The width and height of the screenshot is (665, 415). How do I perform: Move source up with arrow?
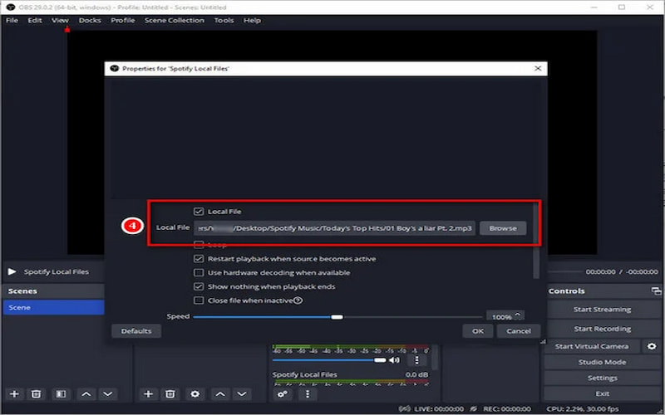pyautogui.click(x=220, y=394)
